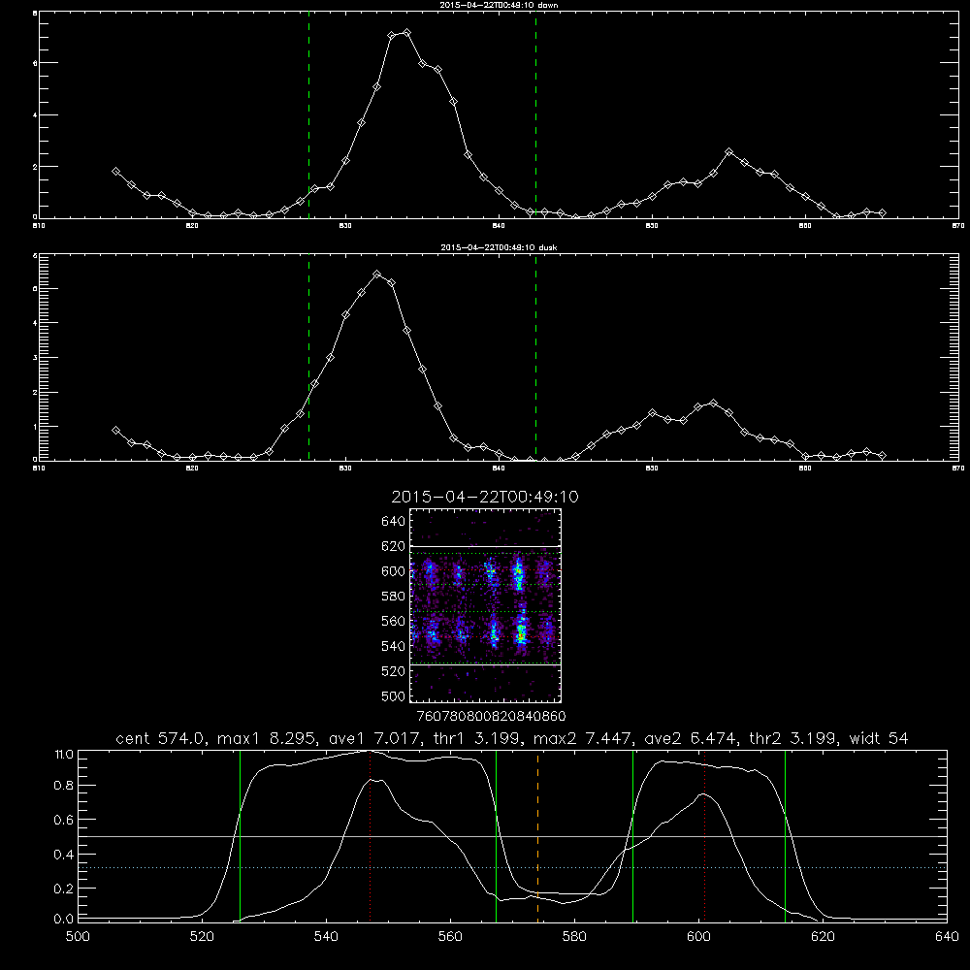Click the 580 label on the spectral image y-axis
The width and height of the screenshot is (970, 970).
click(394, 597)
